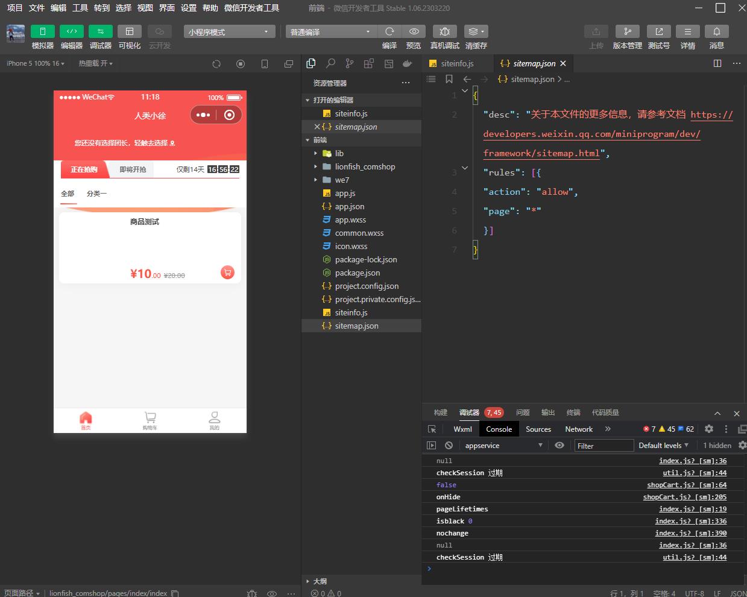Switch to the Wxml devtools tab
The width and height of the screenshot is (747, 597).
pyautogui.click(x=463, y=429)
